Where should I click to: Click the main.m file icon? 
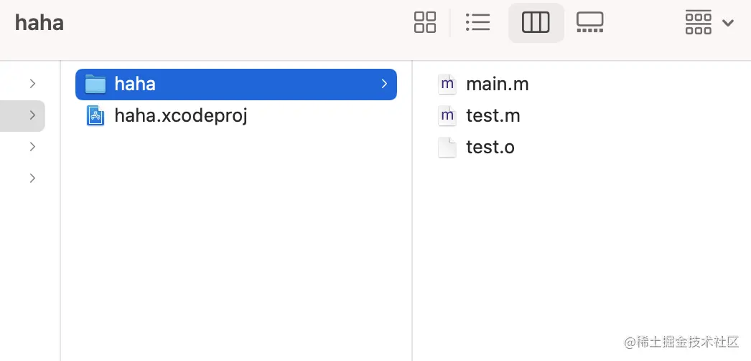point(447,85)
